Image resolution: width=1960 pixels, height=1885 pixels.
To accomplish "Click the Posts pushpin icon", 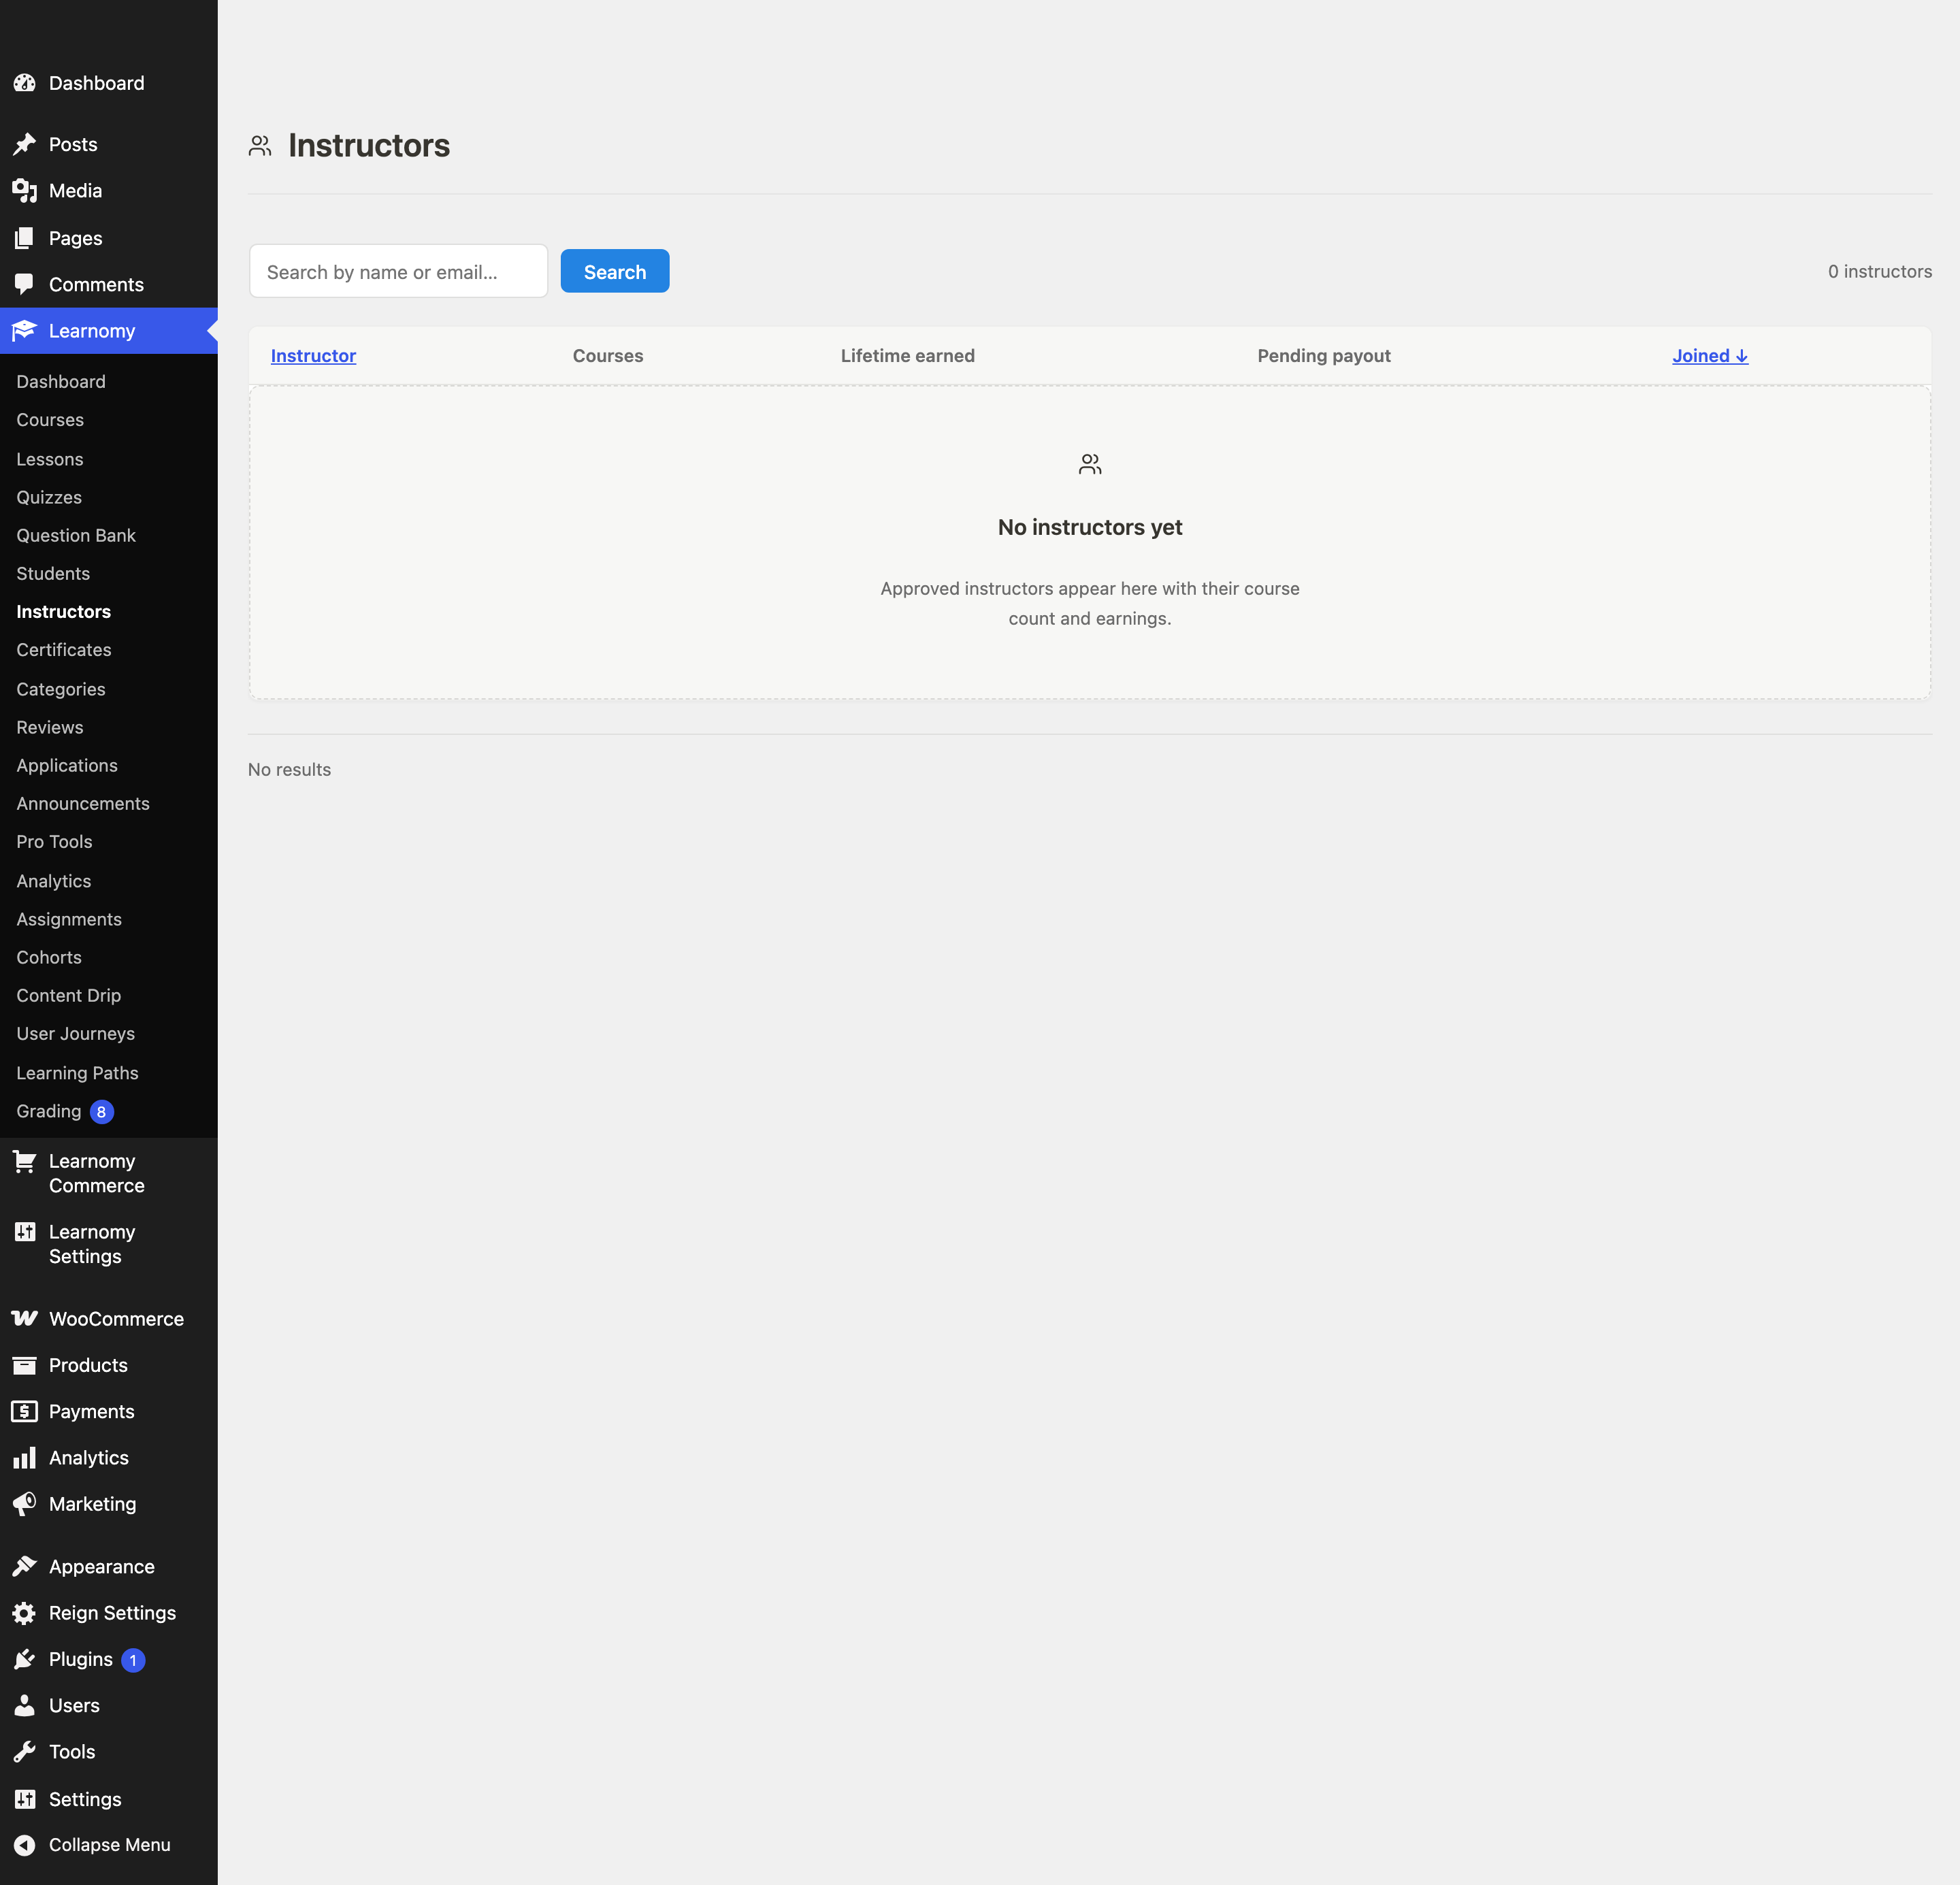I will pyautogui.click(x=24, y=144).
